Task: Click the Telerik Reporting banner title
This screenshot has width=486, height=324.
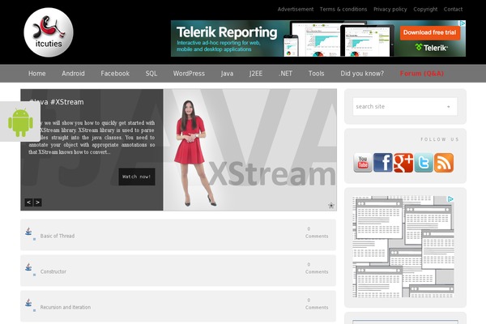Action: (227, 32)
